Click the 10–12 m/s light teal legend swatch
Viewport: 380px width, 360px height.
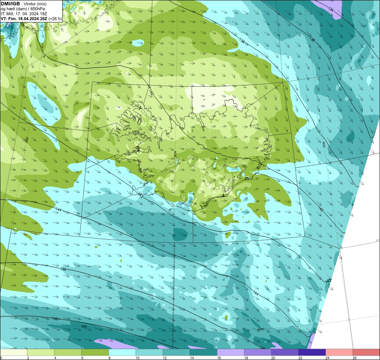[x=149, y=352]
